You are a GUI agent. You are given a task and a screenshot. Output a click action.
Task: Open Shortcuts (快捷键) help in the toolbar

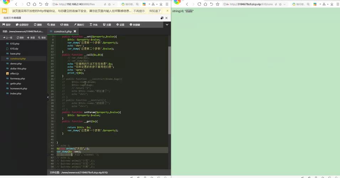(x=135, y=25)
